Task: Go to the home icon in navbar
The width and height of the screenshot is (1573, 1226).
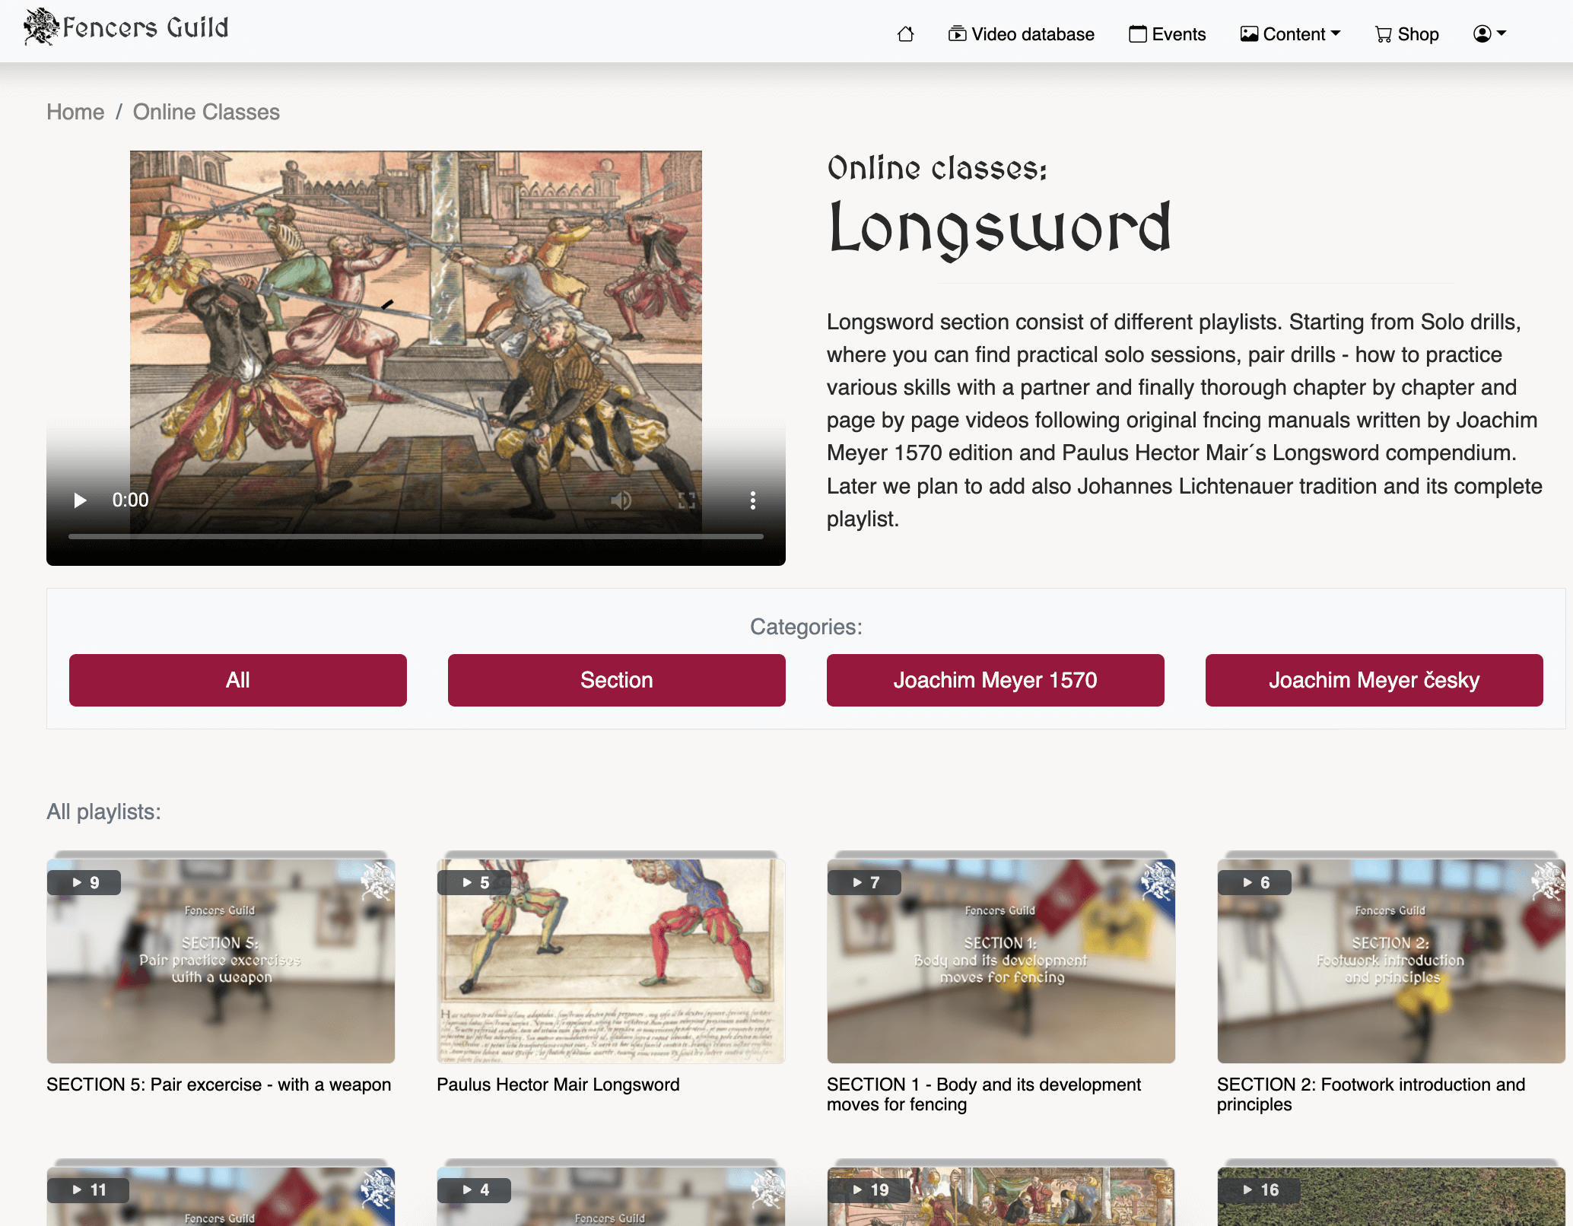Action: click(x=905, y=34)
